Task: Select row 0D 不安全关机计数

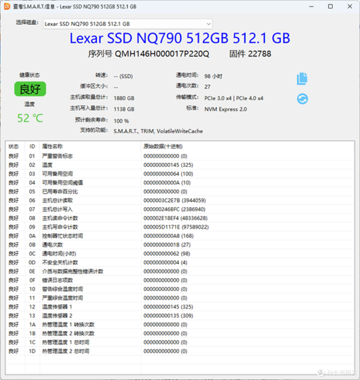Action: [180, 262]
